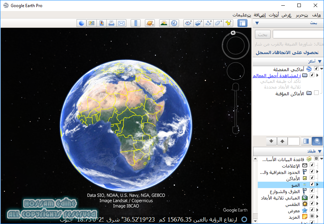324x224 pixels.
Task: Click the layers list scrollbar down arrow
Action: tap(255, 221)
